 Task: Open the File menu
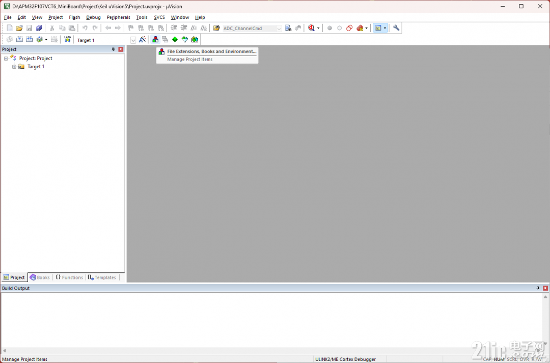[x=8, y=17]
